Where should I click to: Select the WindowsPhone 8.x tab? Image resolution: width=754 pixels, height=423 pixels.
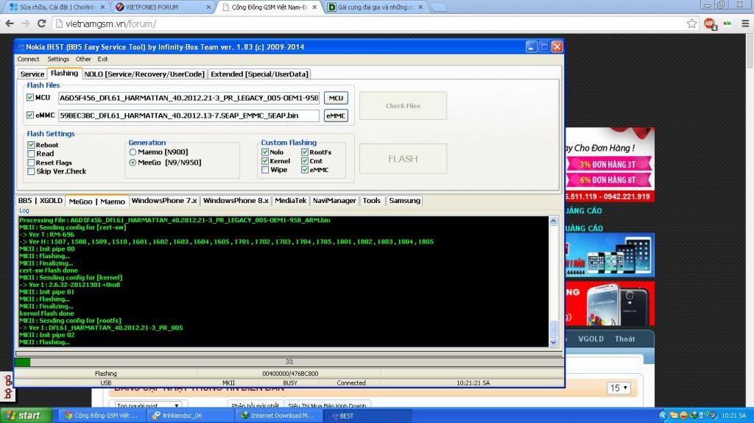coord(236,200)
